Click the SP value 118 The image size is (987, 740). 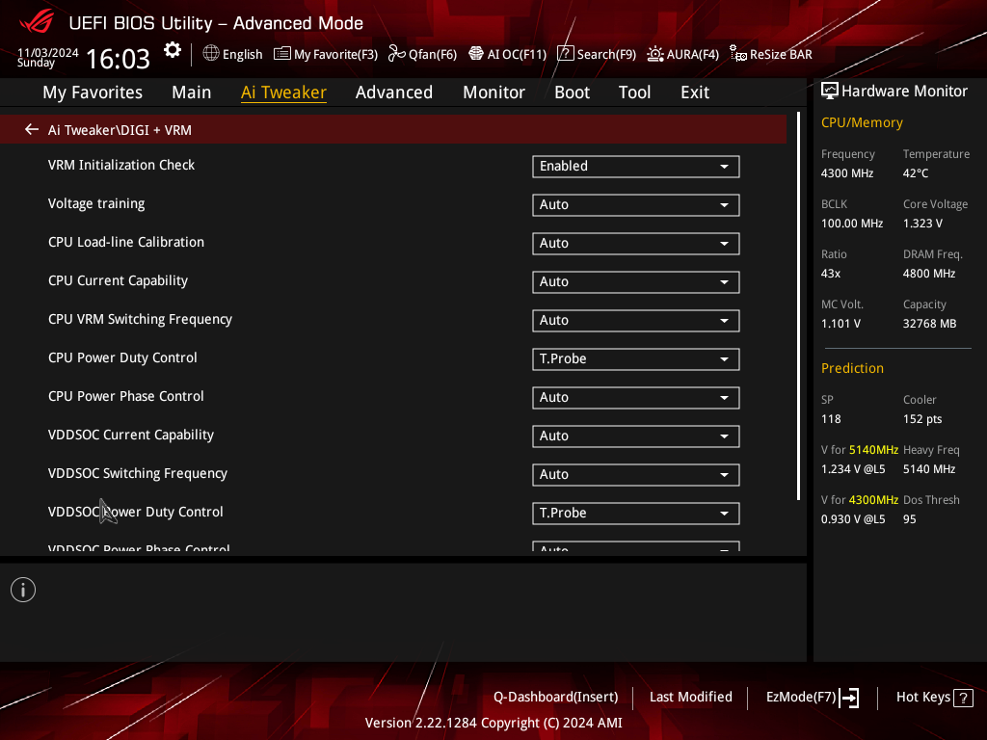831,419
